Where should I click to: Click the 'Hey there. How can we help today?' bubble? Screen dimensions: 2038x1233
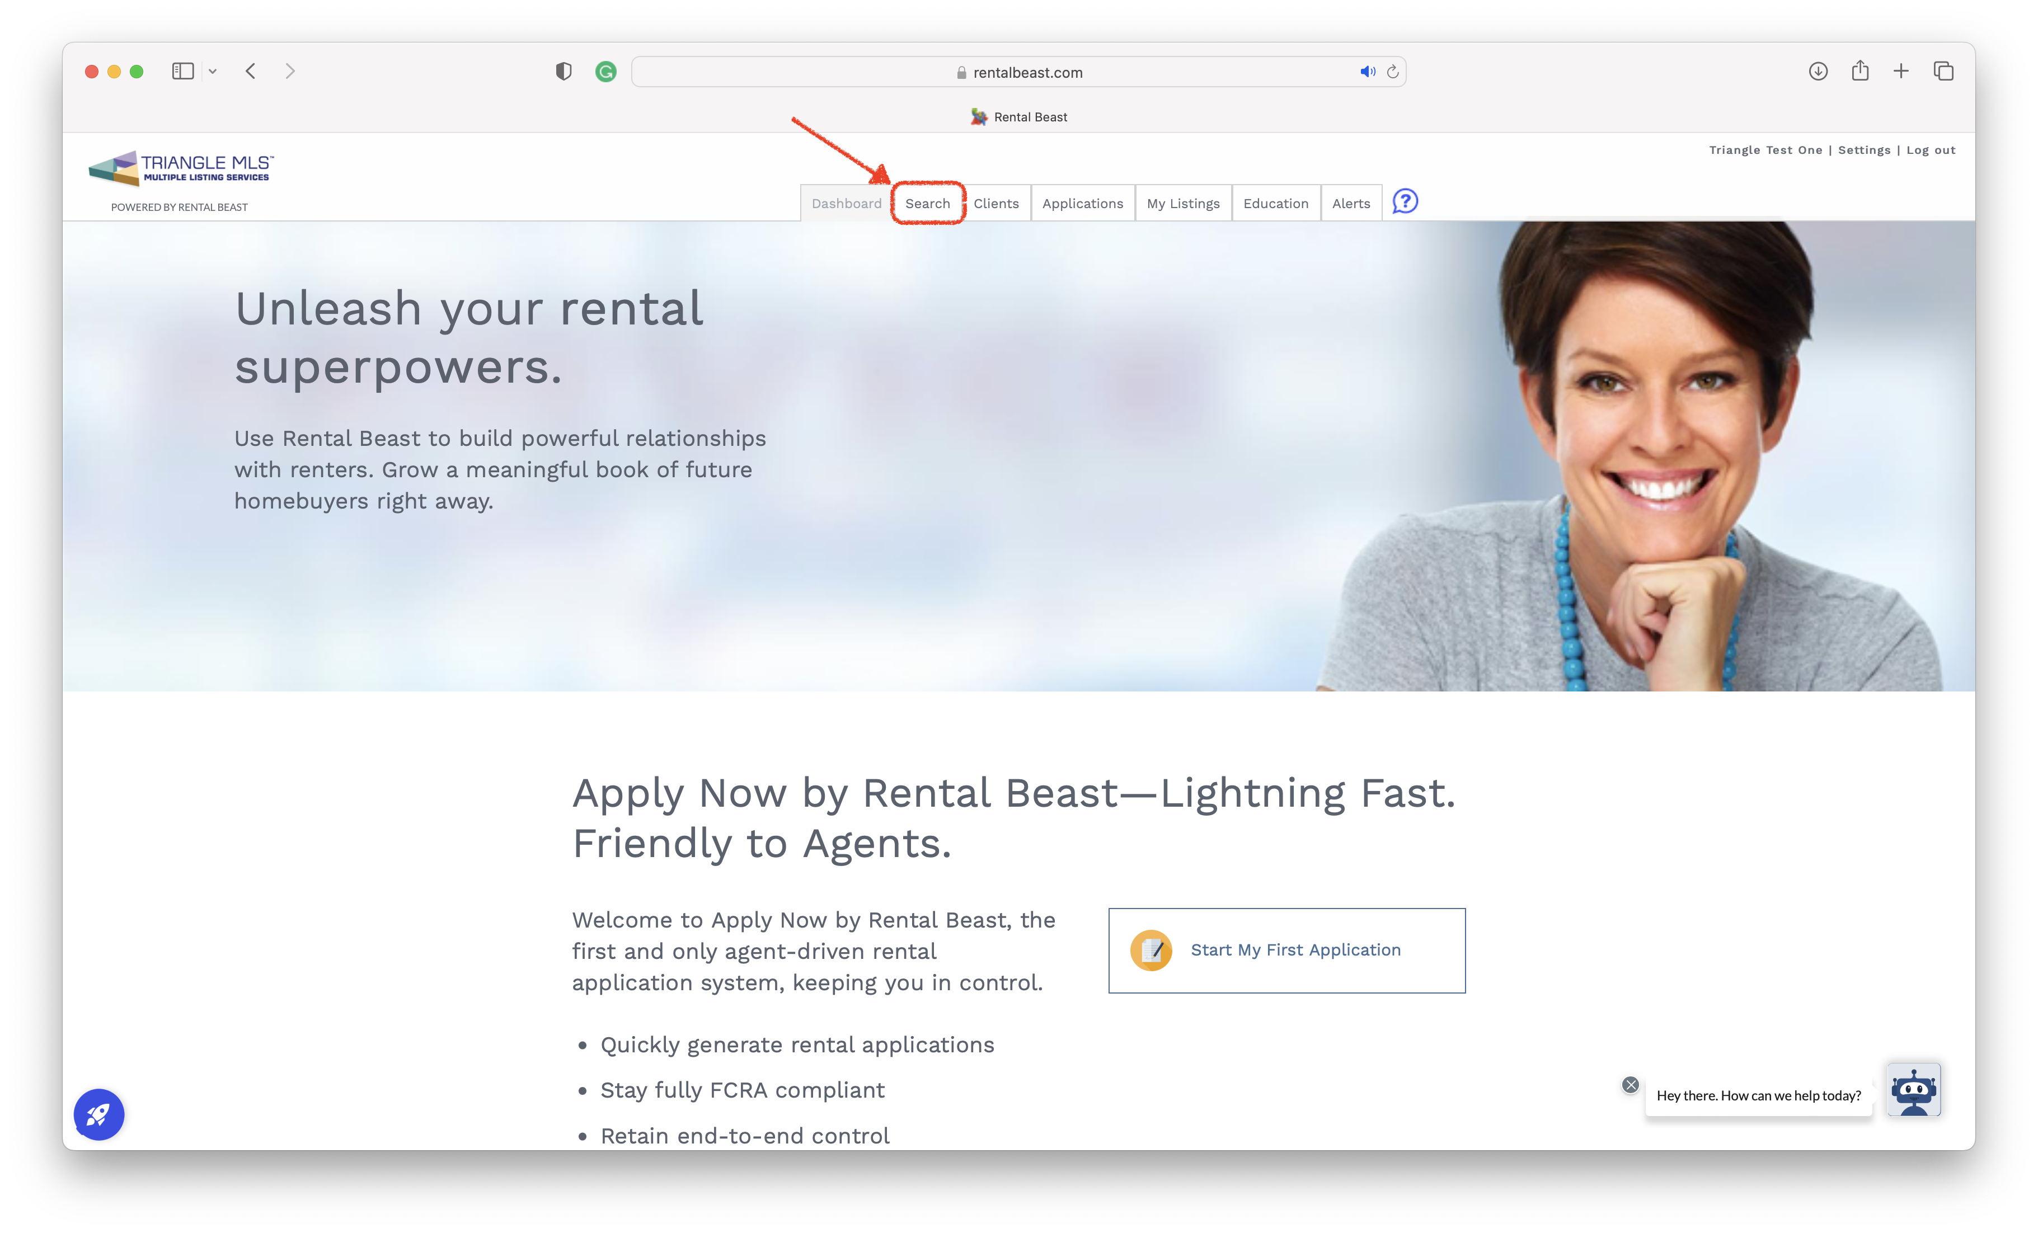pyautogui.click(x=1758, y=1096)
